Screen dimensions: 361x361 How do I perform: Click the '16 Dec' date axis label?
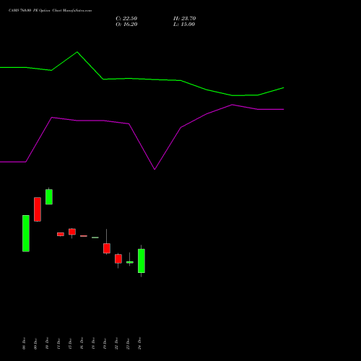[82, 344]
